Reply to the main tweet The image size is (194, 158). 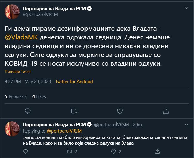point(28,111)
